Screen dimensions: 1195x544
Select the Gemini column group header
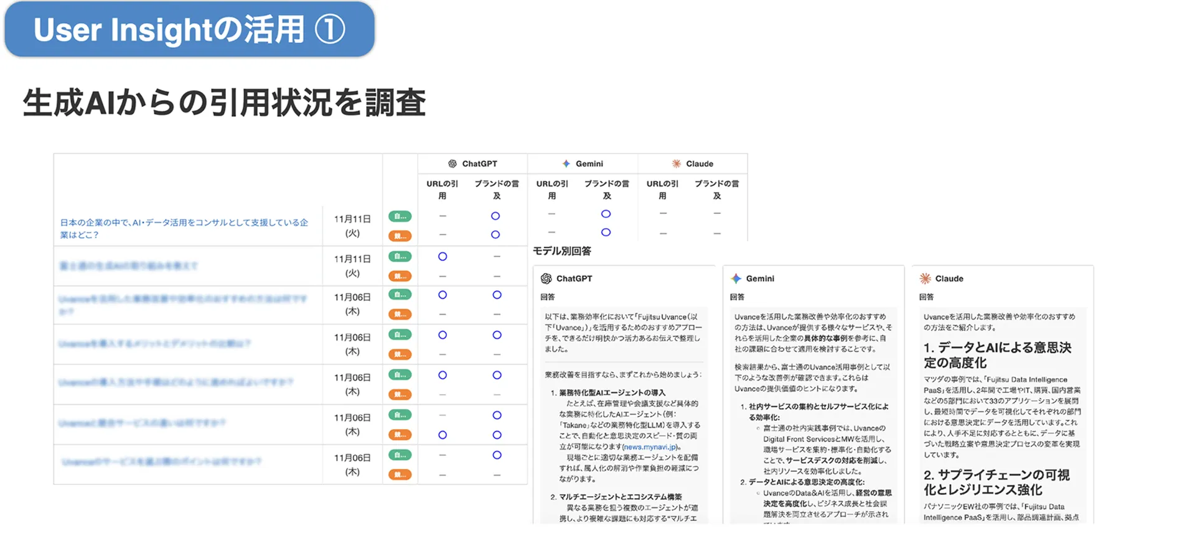click(x=583, y=164)
